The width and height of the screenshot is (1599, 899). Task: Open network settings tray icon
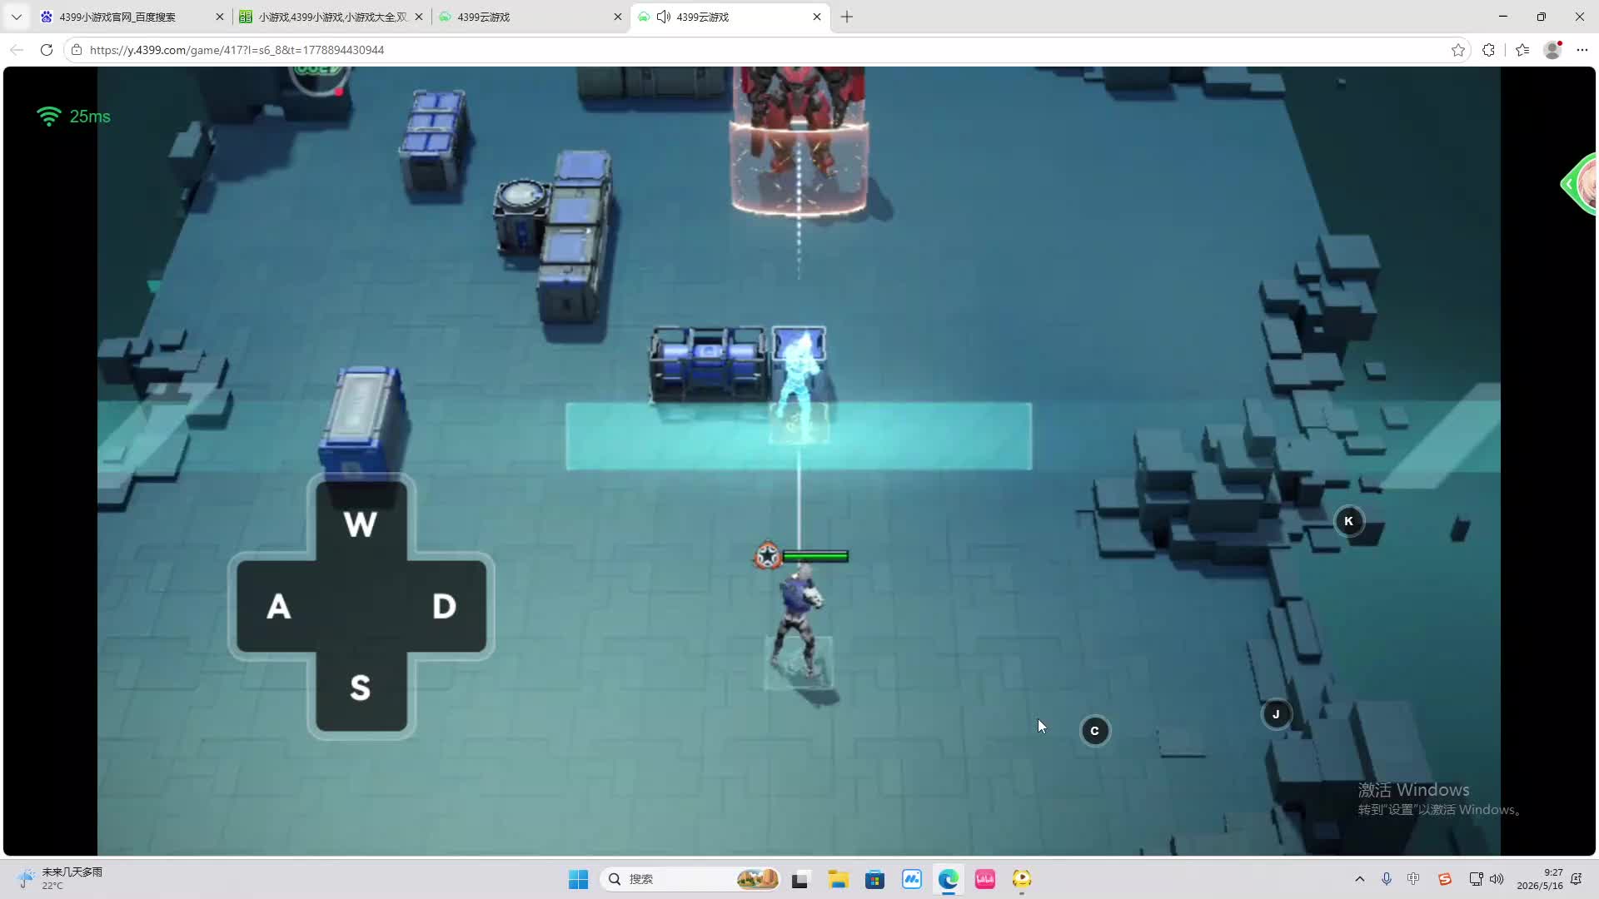(x=1476, y=879)
